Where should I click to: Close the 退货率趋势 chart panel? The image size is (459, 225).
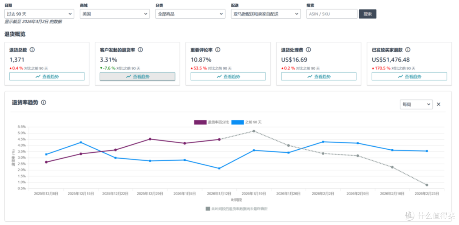(x=439, y=104)
